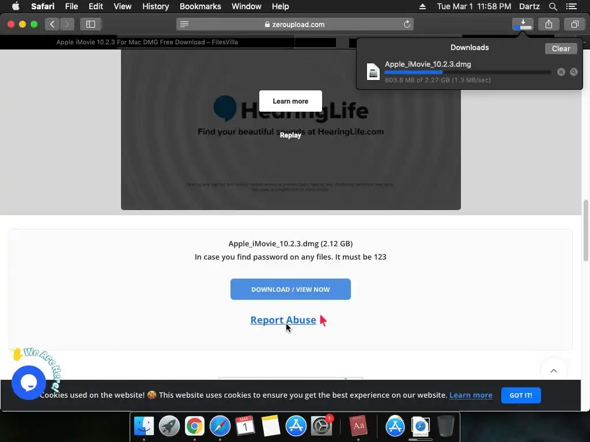Screen dimensions: 590x442
Task: Click the dmg file icon in Downloads
Action: click(373, 72)
